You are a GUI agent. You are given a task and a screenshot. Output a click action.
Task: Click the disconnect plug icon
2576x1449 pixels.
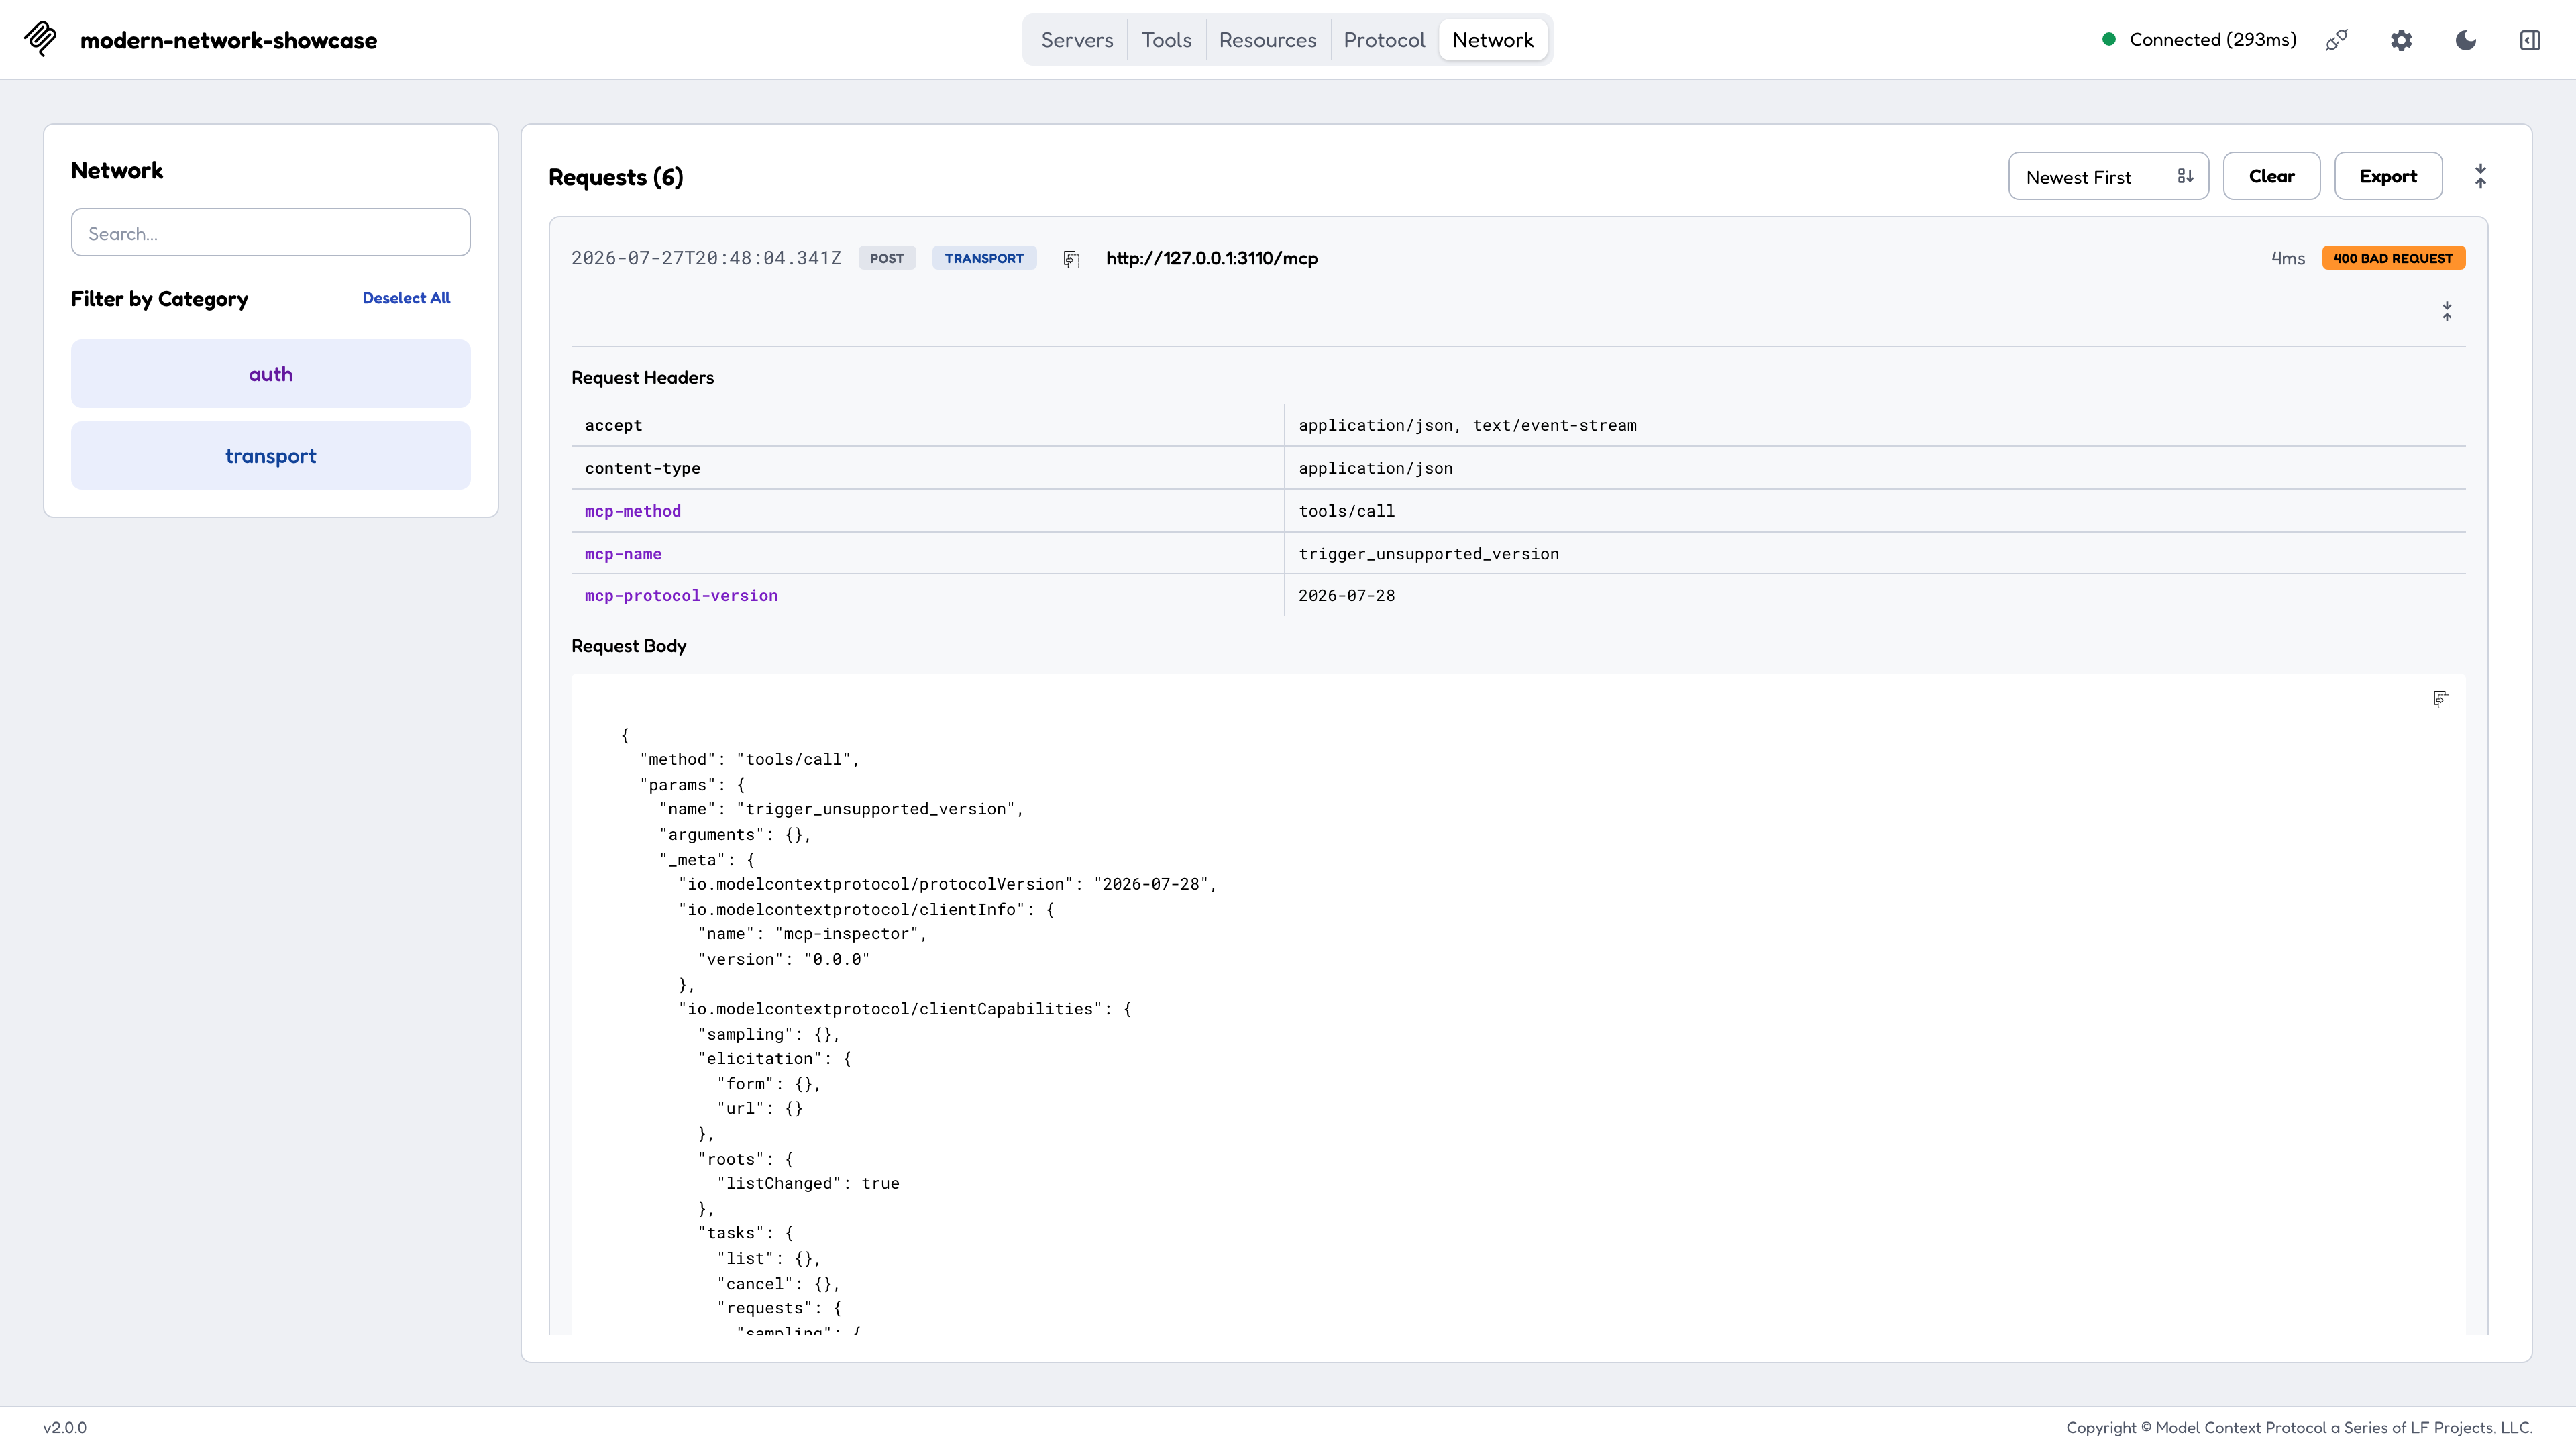click(x=2337, y=40)
